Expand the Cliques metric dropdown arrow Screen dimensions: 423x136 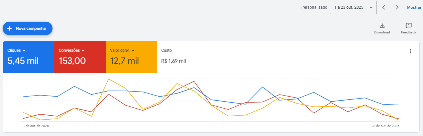(24, 50)
